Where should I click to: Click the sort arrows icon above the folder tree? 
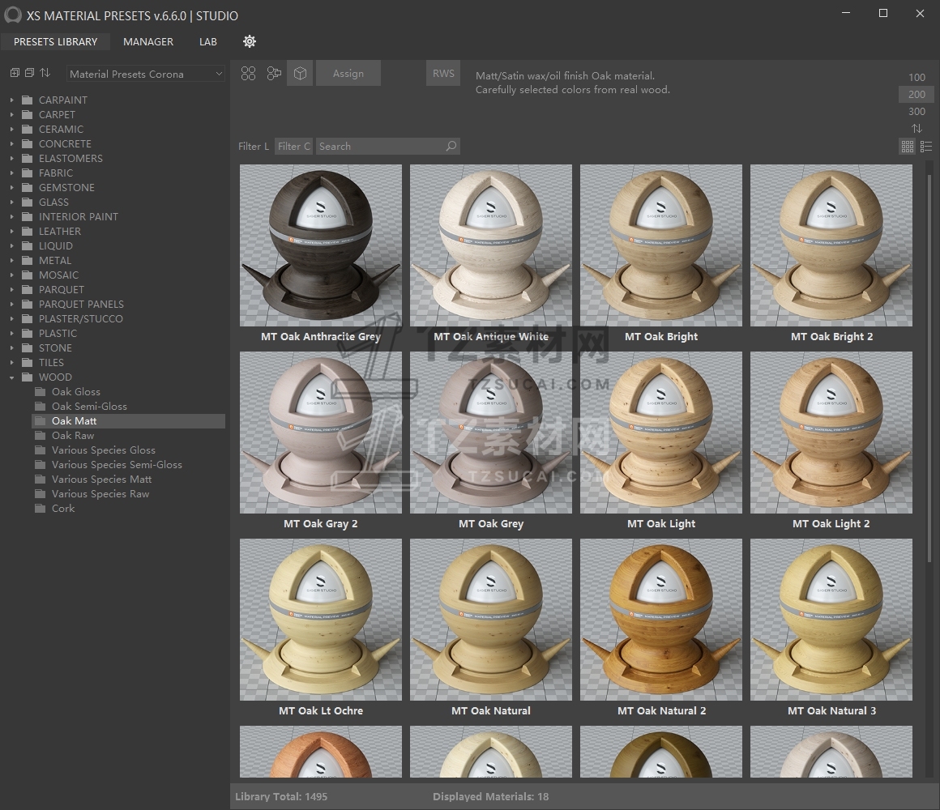45,73
